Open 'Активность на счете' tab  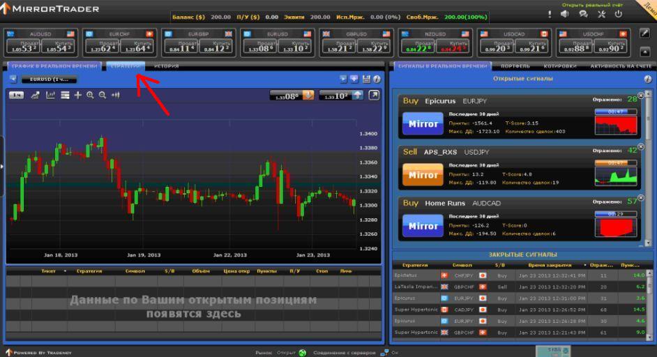click(621, 66)
